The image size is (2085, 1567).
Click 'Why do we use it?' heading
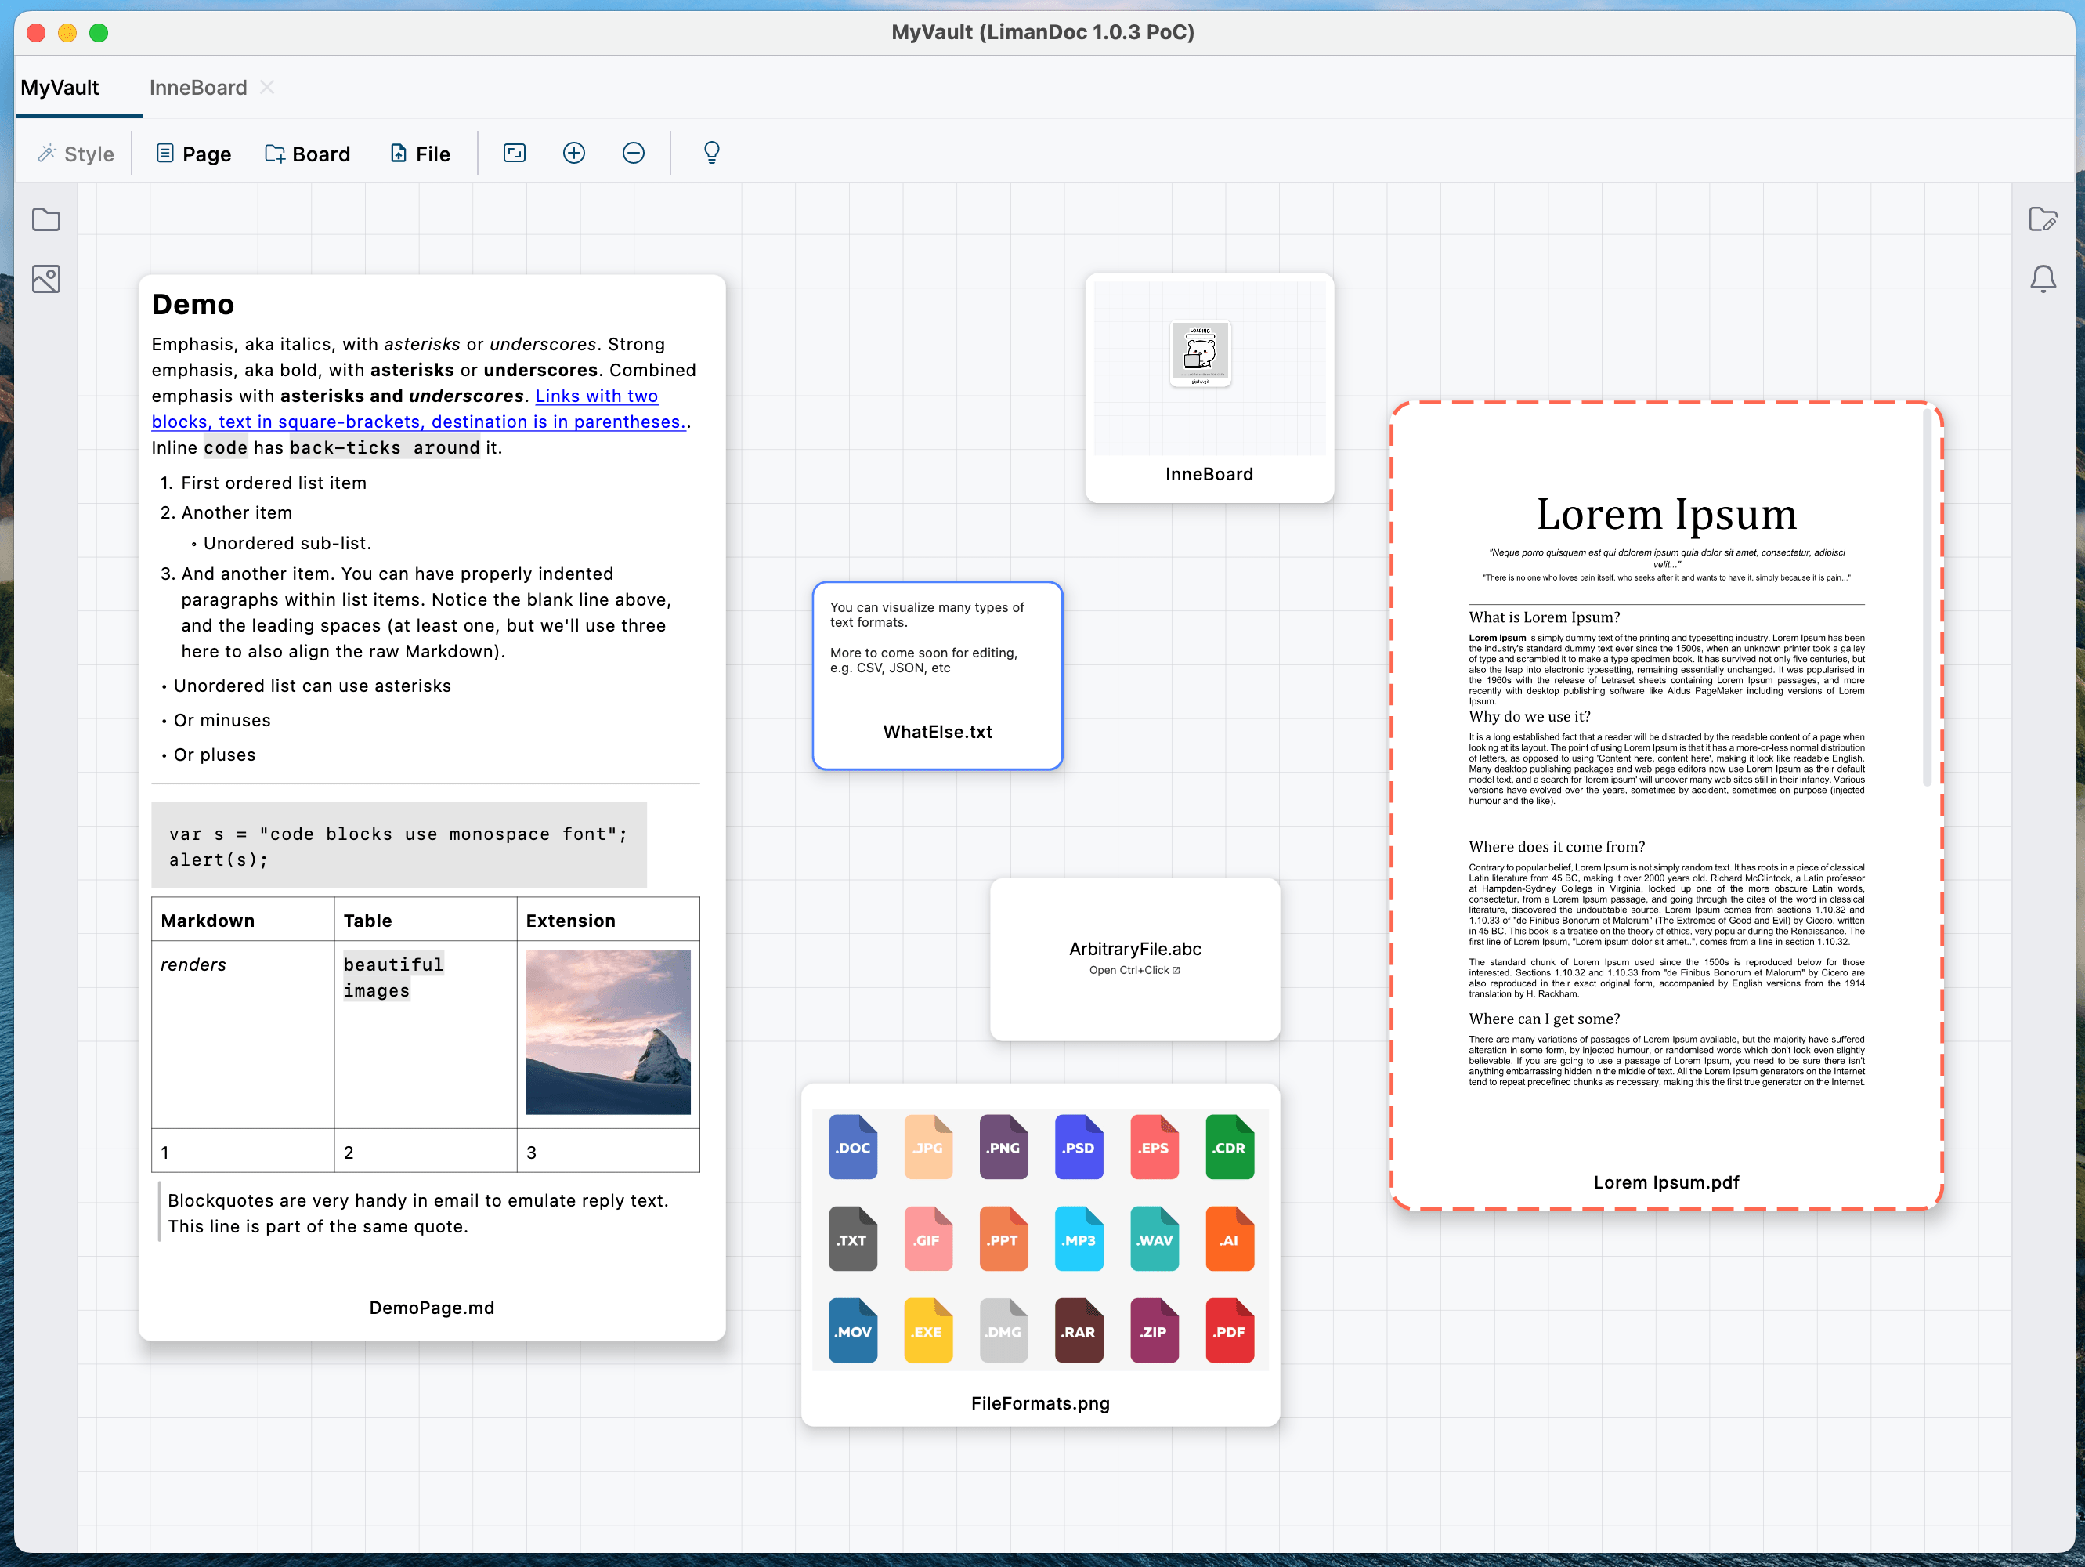[1529, 717]
